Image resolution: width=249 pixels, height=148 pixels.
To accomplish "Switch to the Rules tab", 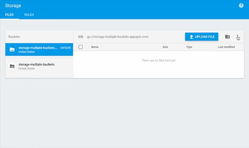I will tap(29, 15).
